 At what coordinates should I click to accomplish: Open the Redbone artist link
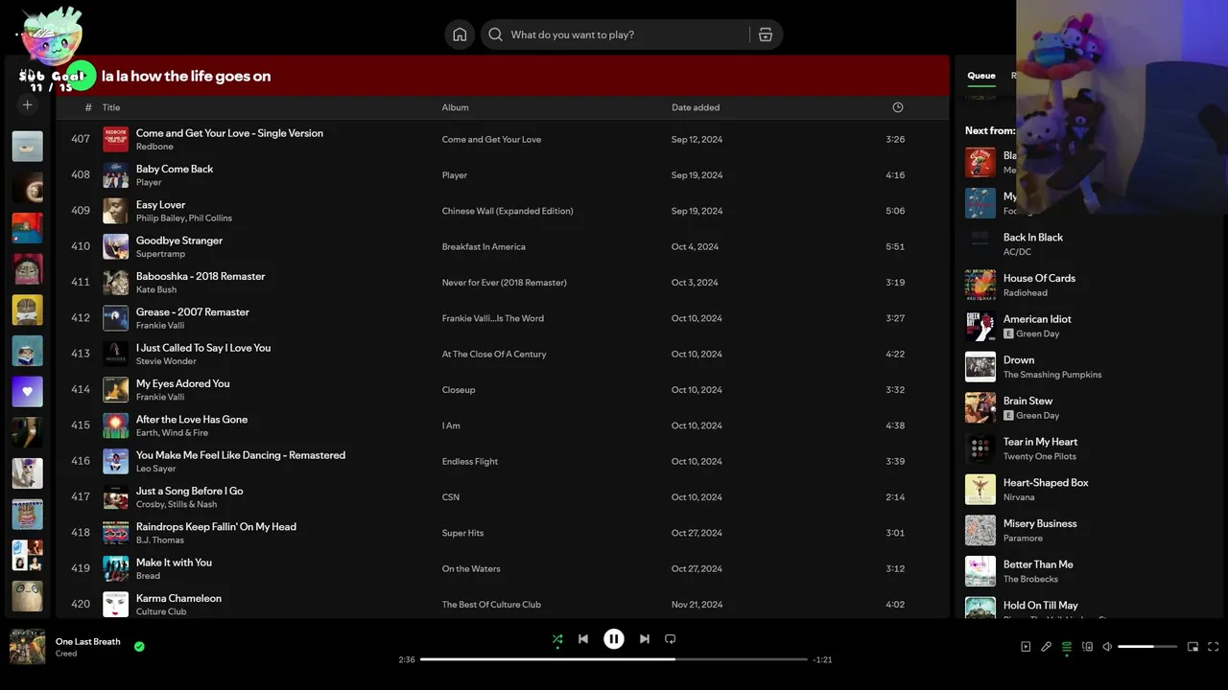[x=154, y=147]
